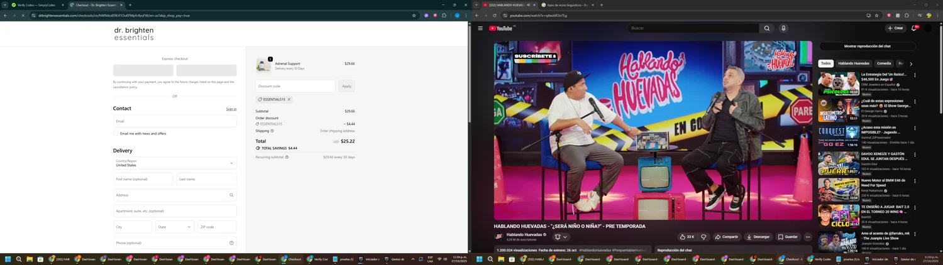Show next category chips arrow

tap(911, 63)
